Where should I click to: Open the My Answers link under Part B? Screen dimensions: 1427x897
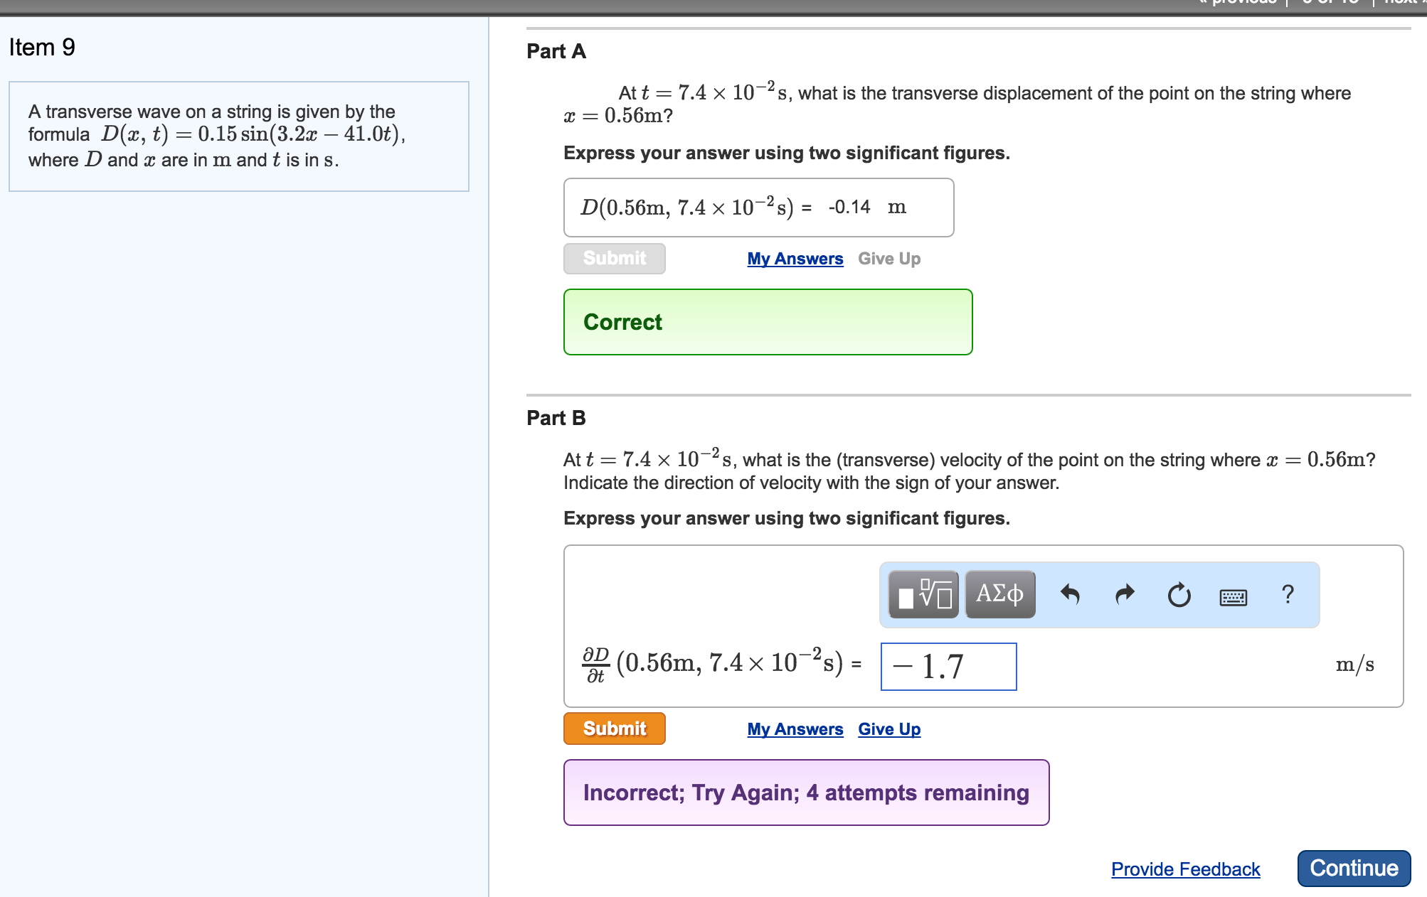[x=795, y=729]
